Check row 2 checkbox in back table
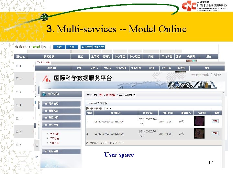 17,79
